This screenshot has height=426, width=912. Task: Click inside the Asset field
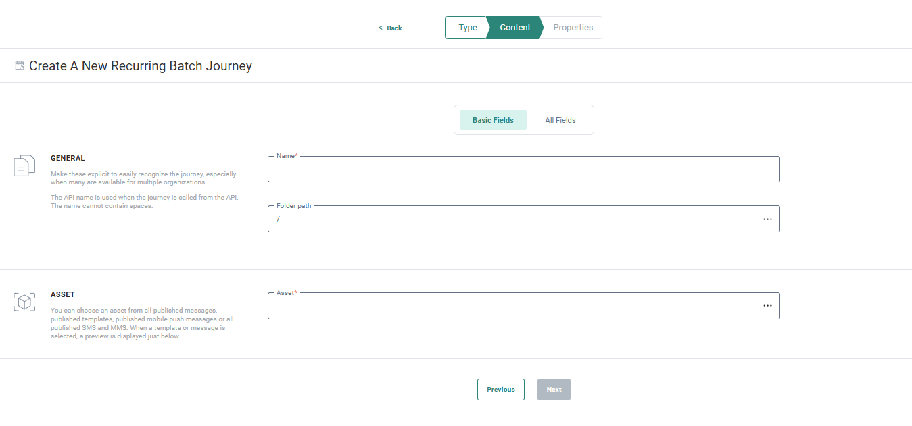(514, 306)
